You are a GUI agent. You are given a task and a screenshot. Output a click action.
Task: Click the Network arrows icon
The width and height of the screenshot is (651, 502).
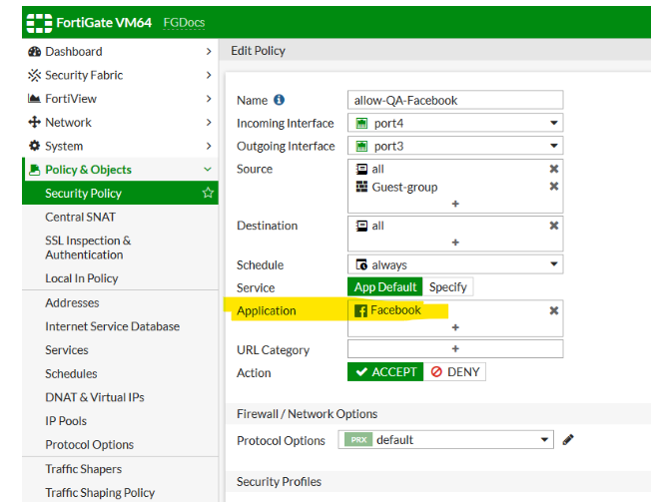click(34, 122)
